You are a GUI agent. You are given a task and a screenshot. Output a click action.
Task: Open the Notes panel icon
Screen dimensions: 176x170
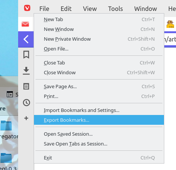click(x=26, y=86)
